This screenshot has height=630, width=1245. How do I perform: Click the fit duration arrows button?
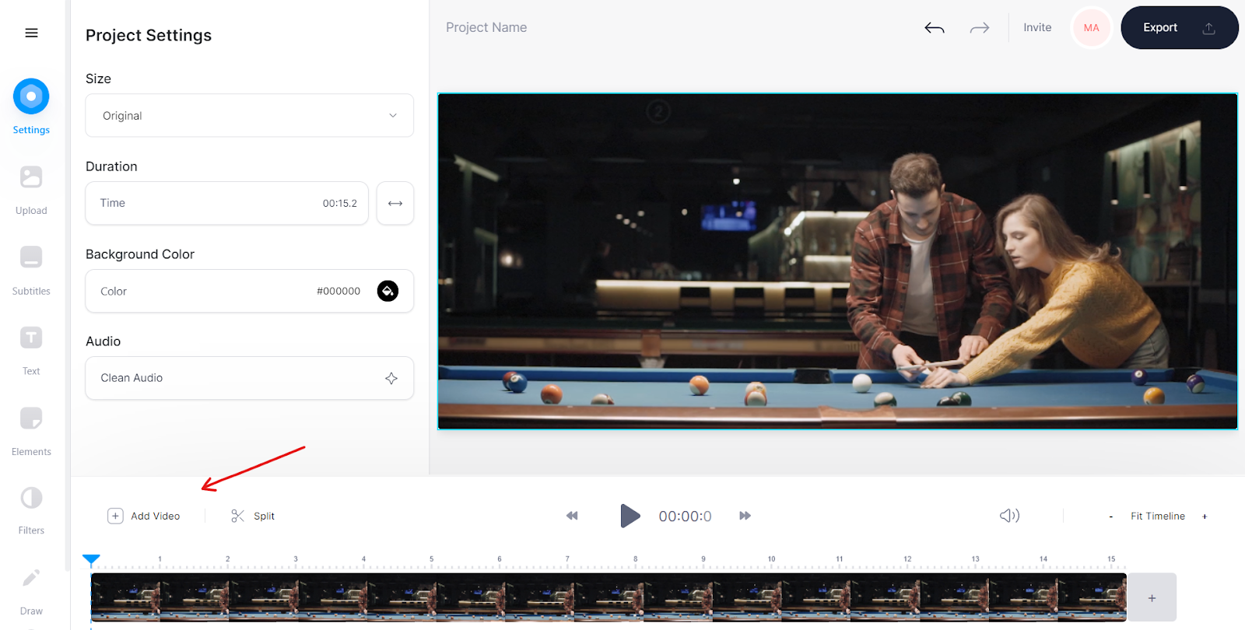coord(395,203)
